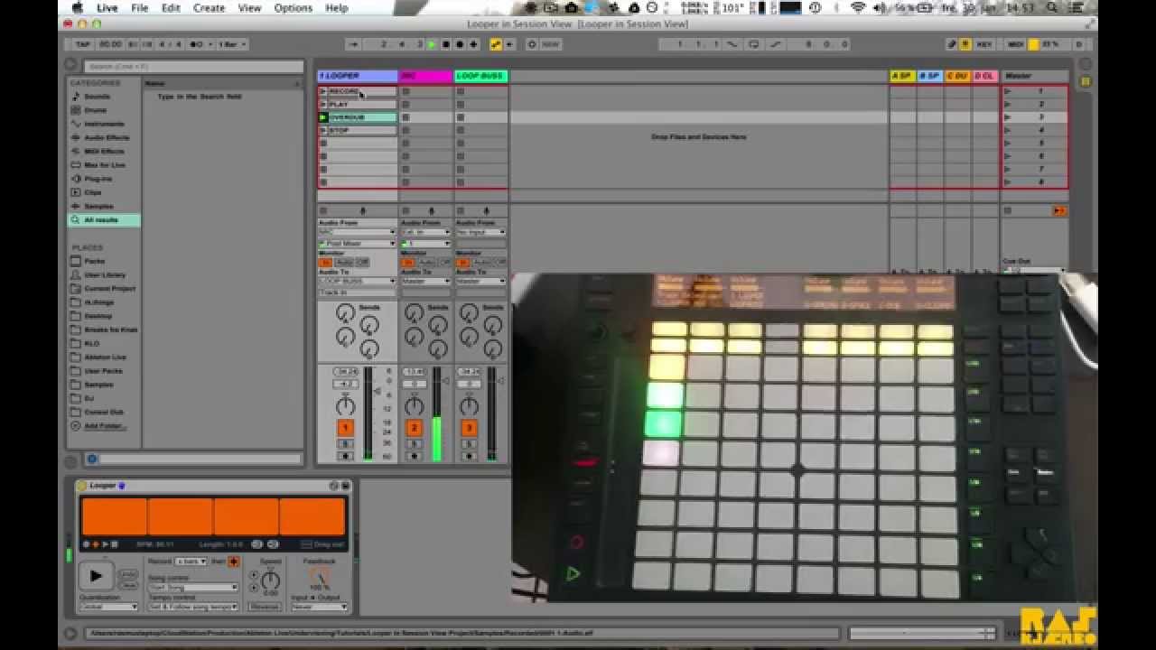Click the Looper Reverse button
The image size is (1156, 650).
pyautogui.click(x=265, y=608)
